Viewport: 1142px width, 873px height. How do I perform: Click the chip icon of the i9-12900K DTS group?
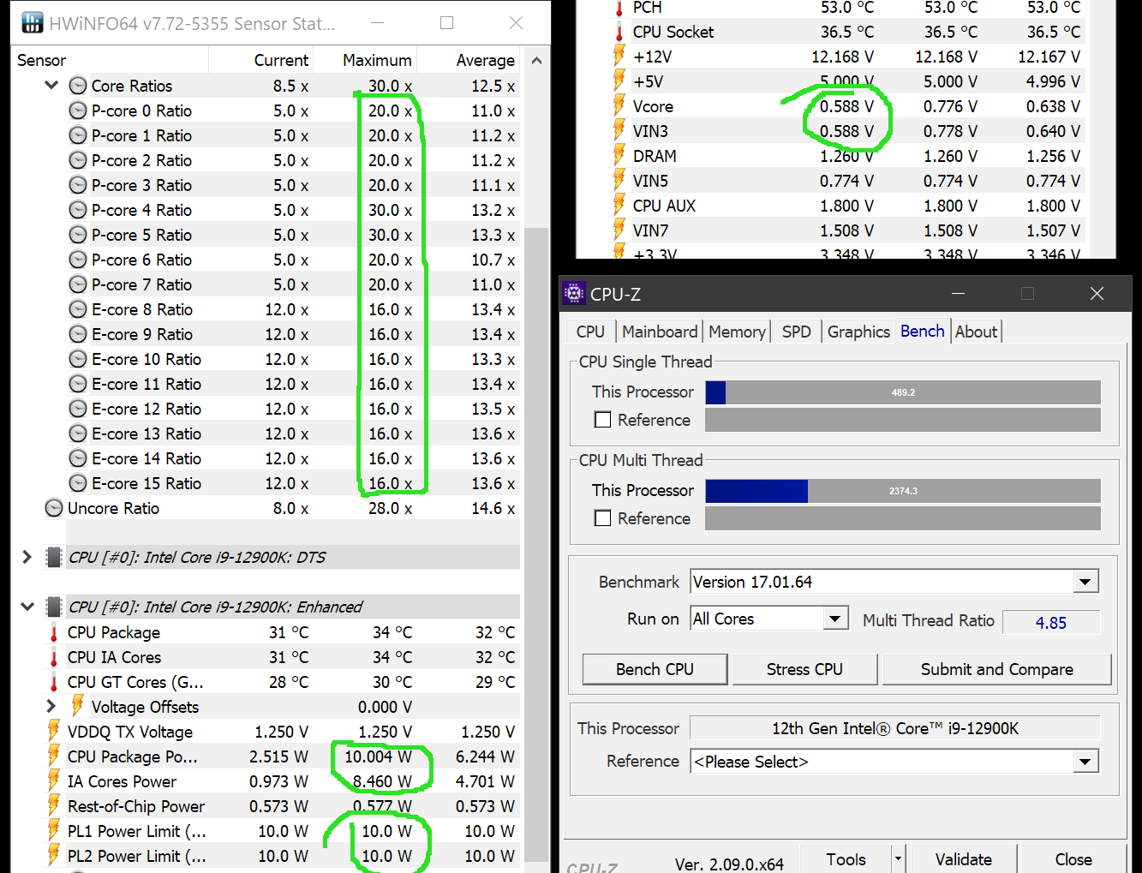[x=54, y=557]
